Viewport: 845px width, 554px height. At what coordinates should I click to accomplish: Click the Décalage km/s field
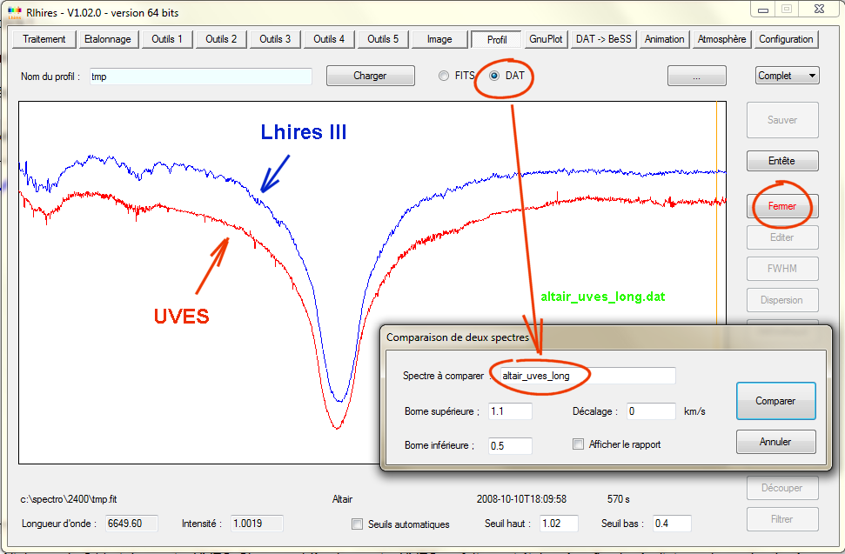point(650,411)
